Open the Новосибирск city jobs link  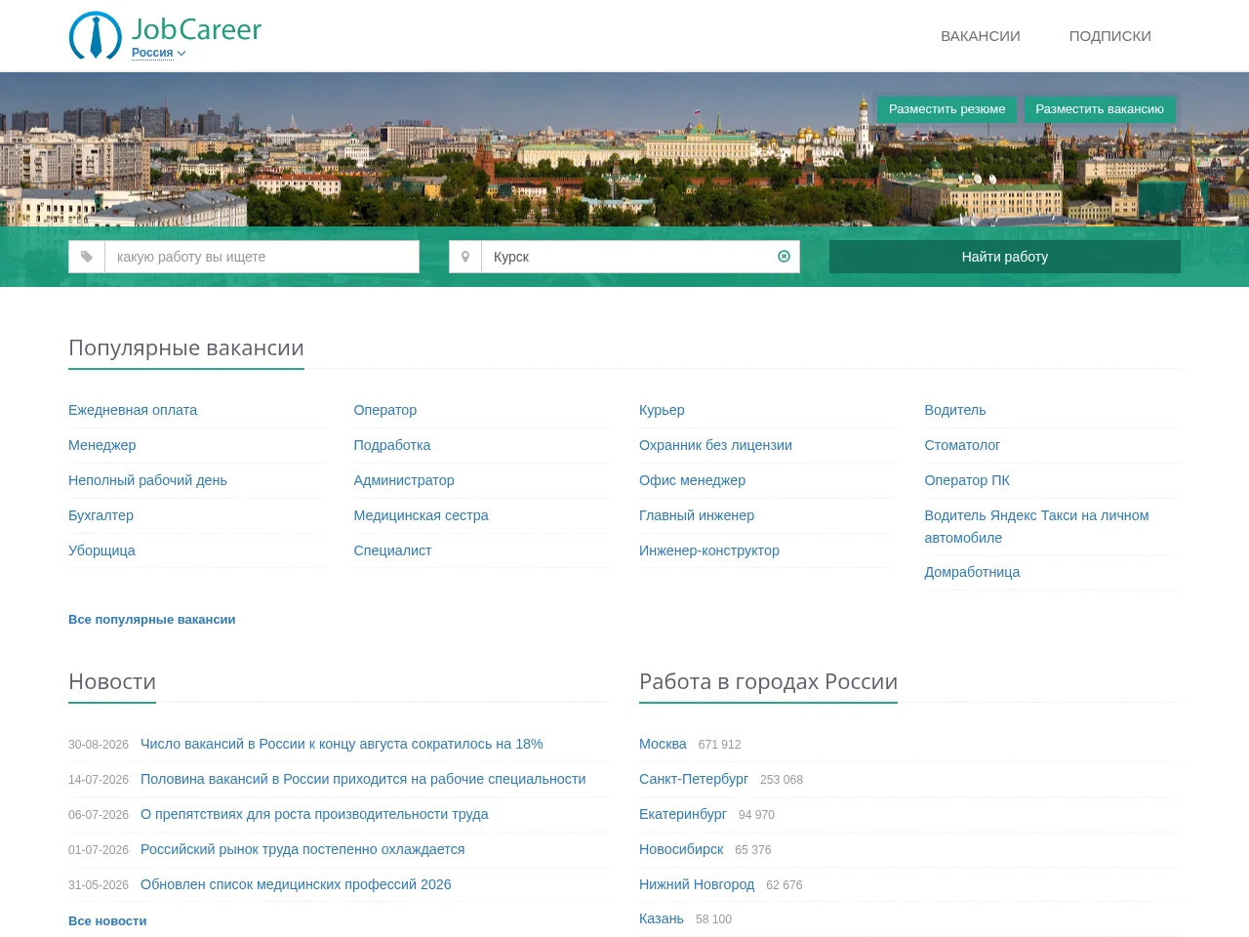[681, 849]
